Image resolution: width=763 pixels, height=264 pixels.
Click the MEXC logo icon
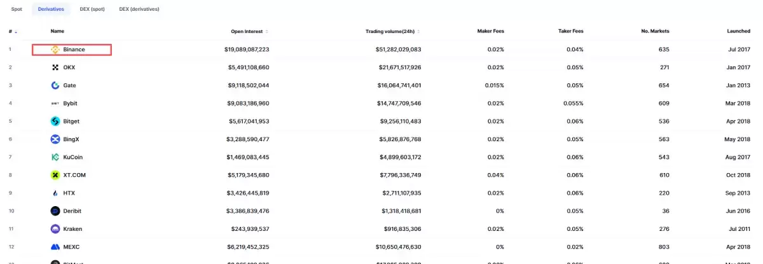[55, 247]
